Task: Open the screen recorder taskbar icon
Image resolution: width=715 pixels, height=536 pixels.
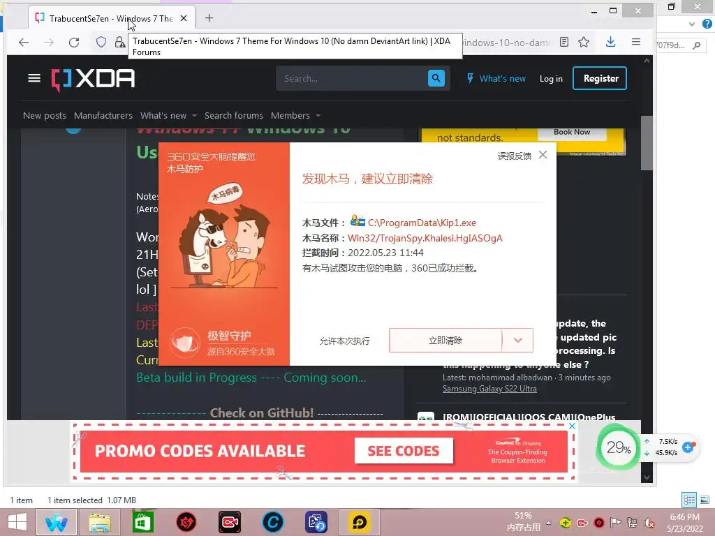Action: pyautogui.click(x=229, y=522)
